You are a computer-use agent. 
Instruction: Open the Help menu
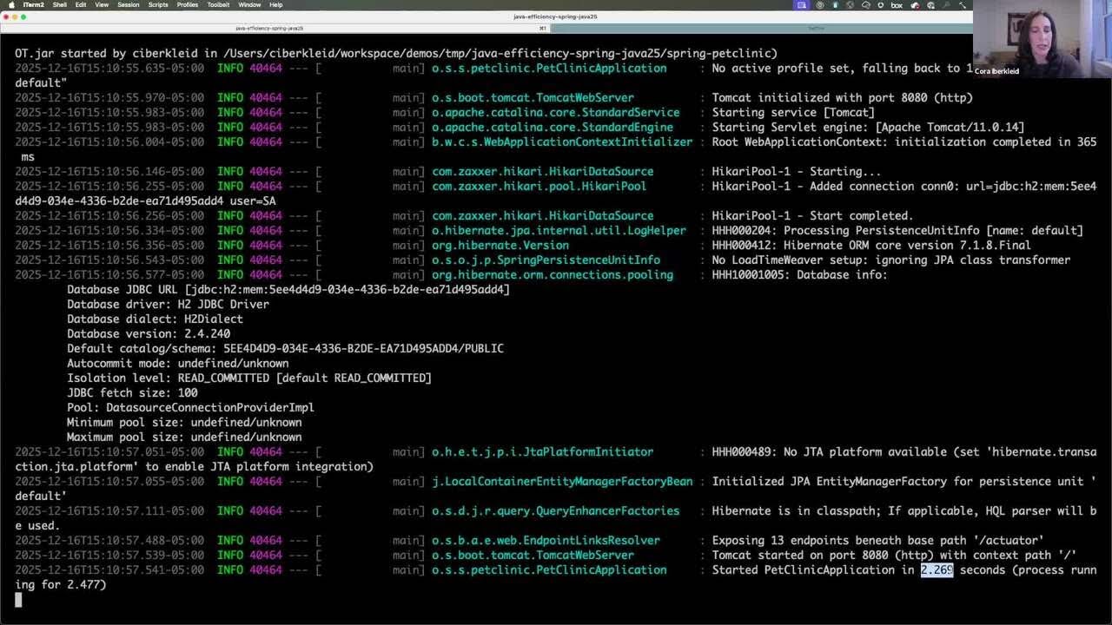(275, 4)
